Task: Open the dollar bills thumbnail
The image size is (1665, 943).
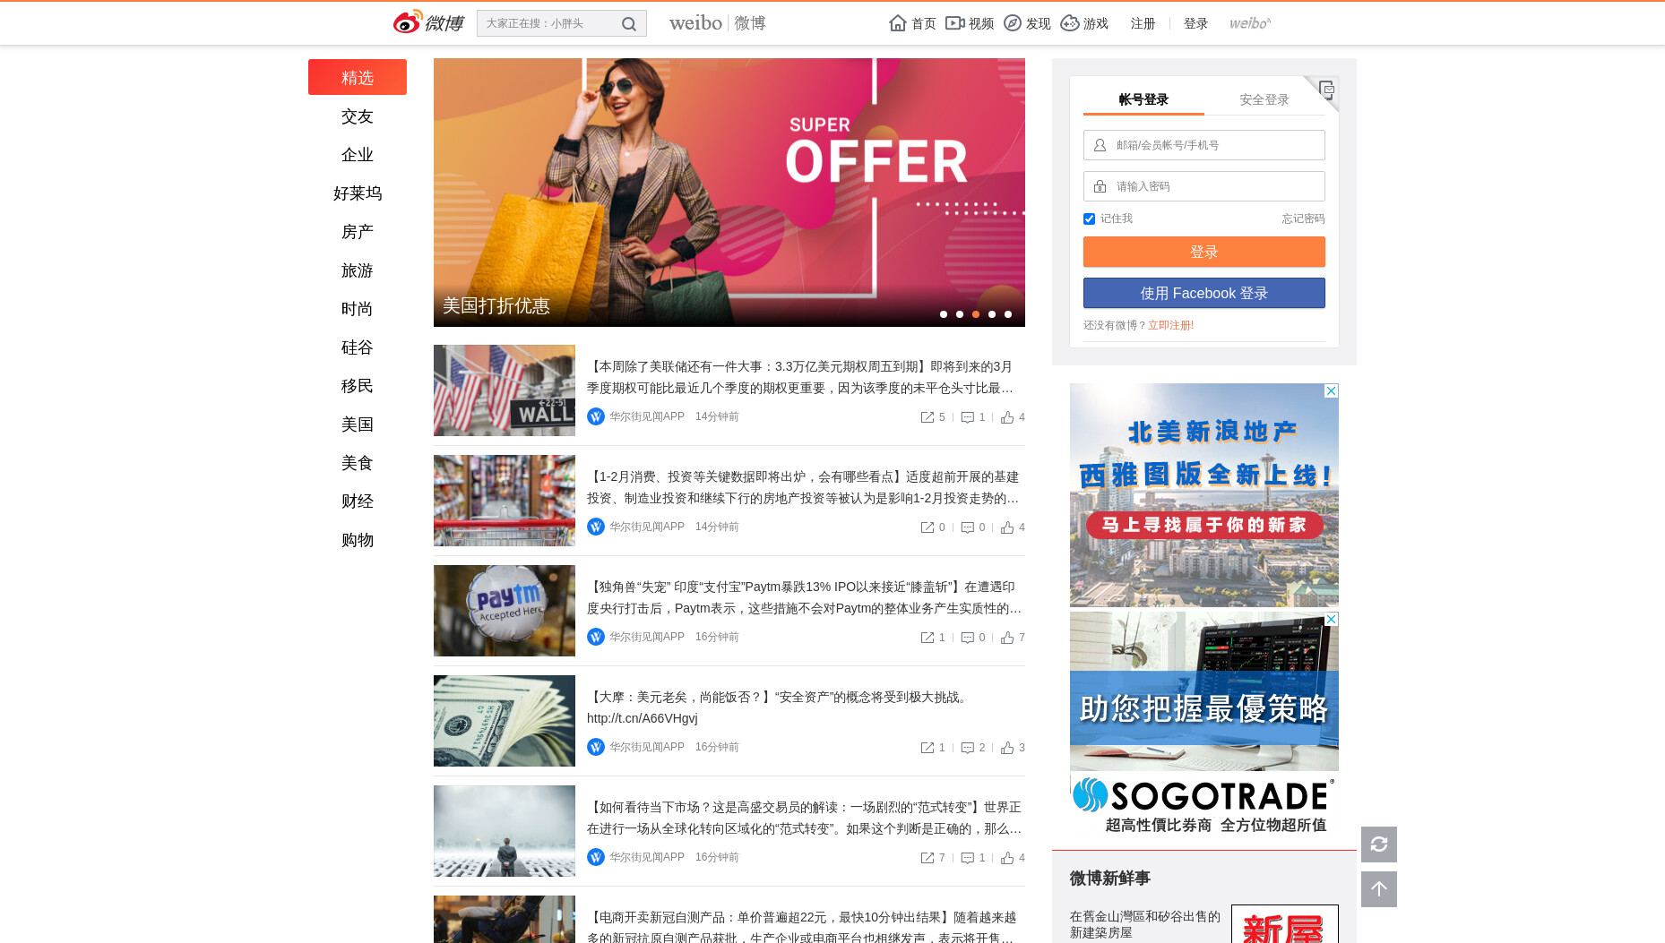Action: 505,721
